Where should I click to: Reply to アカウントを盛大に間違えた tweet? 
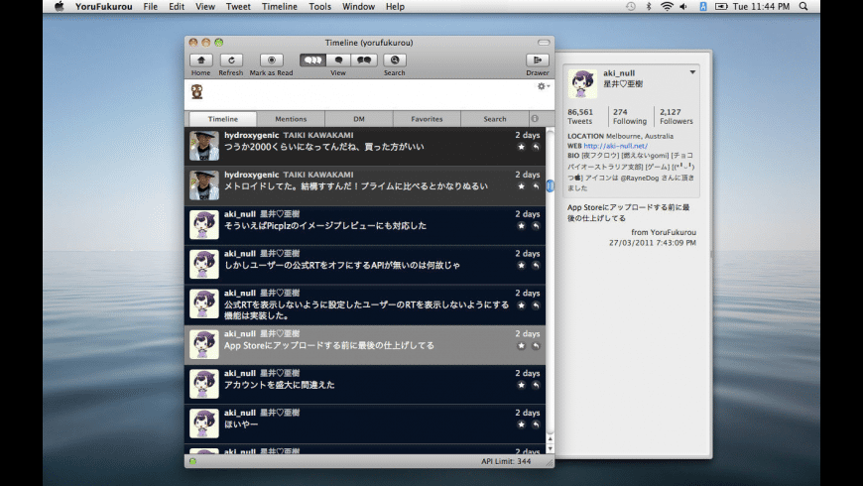536,385
